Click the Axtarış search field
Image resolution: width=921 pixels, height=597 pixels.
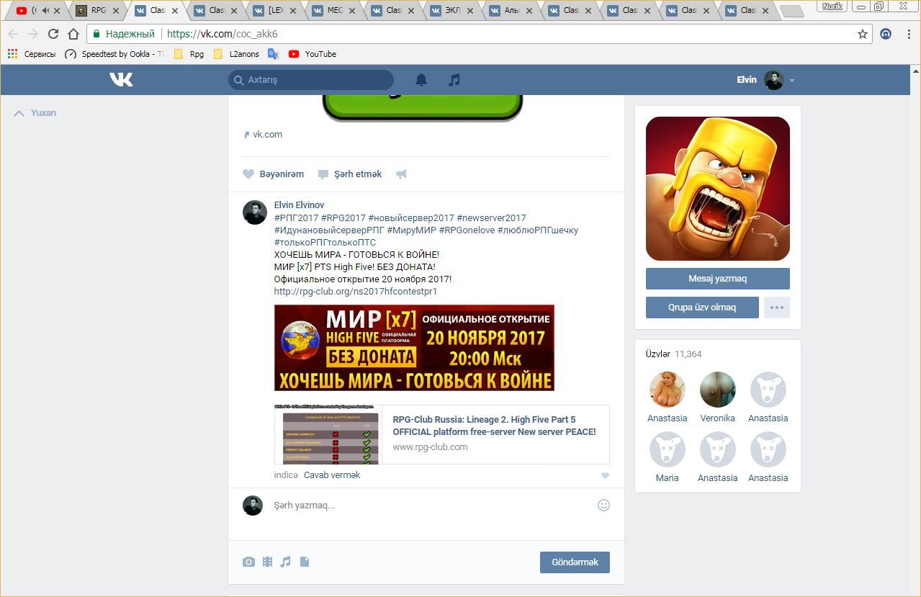click(311, 80)
